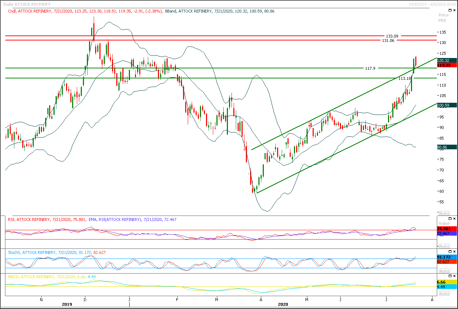The height and width of the screenshot is (309, 458).
Task: Click the N month label on time axis
Action: (x=41, y=299)
